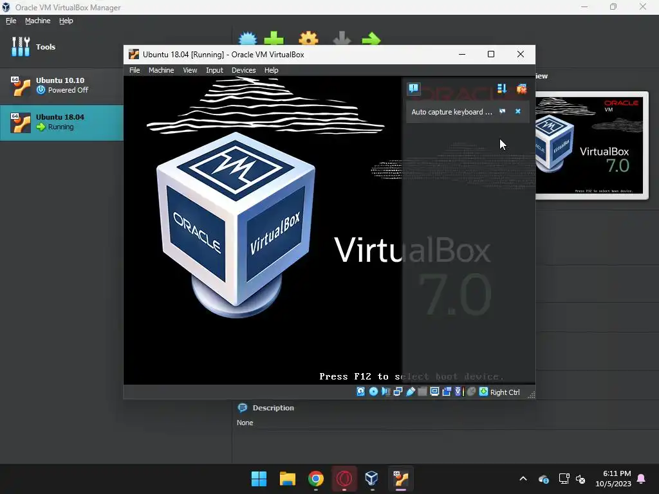This screenshot has height=494, width=659.
Task: Expand the system tray hidden icons chevron
Action: tap(523, 479)
